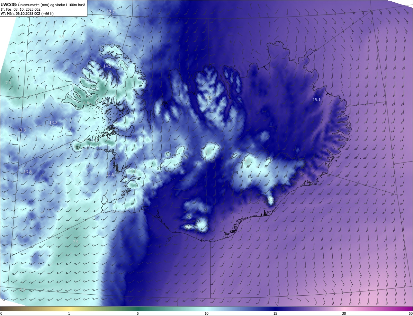Click the map value label '6.6'
413x316 pixels.
click(x=86, y=102)
